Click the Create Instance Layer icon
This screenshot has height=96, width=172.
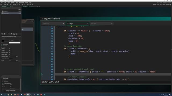click(5, 34)
